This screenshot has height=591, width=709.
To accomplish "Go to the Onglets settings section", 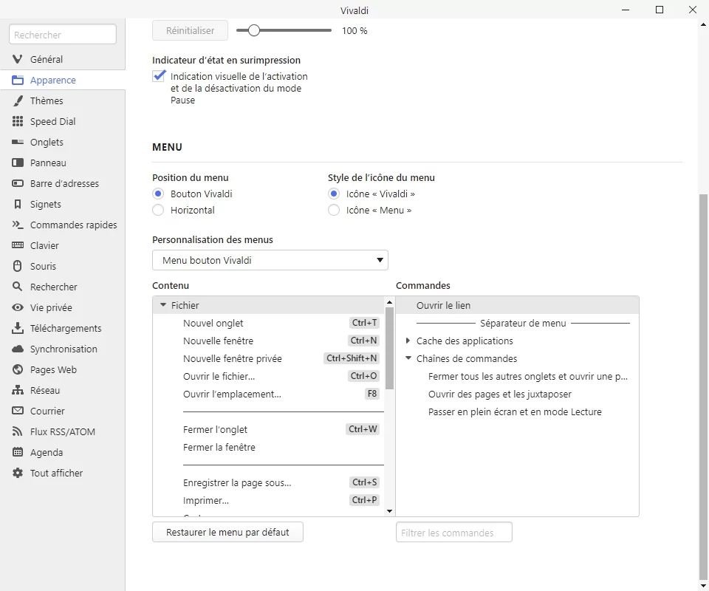I will click(x=62, y=142).
